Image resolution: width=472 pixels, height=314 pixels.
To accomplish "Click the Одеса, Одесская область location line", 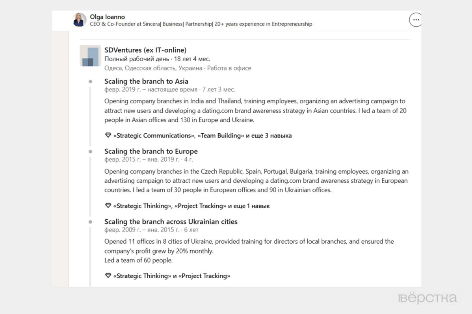I will pyautogui.click(x=178, y=68).
